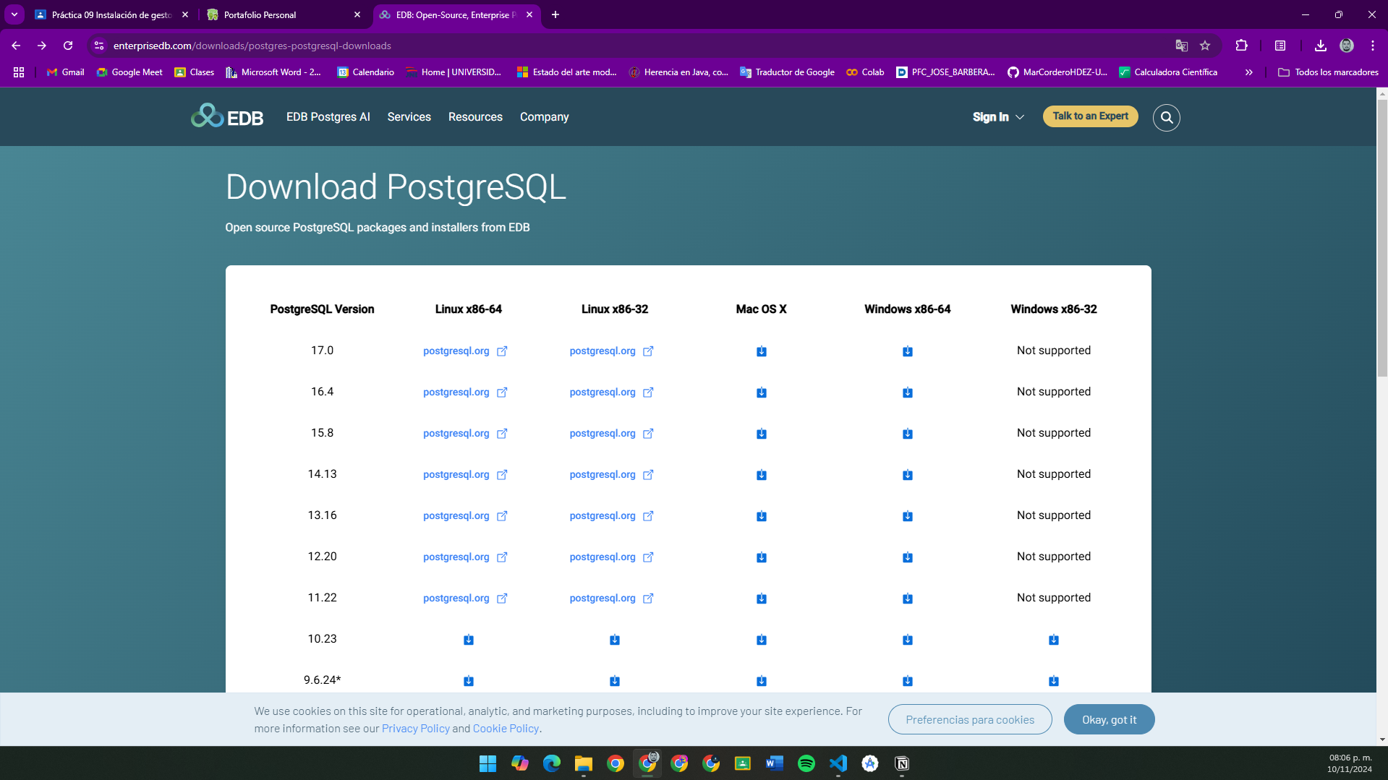Download PostgreSQL 13.16 for Mac OS X
Screen dimensions: 1388x780
coord(762,516)
